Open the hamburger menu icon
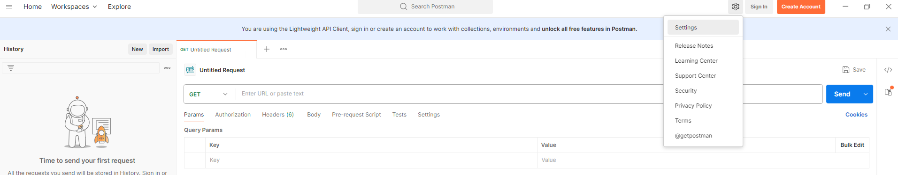The width and height of the screenshot is (898, 175). point(9,7)
